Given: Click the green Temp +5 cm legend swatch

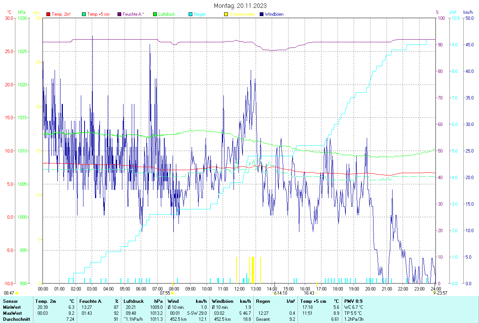Looking at the screenshot, I should [x=84, y=14].
